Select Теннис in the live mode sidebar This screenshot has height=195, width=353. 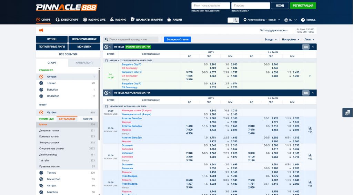pyautogui.click(x=51, y=83)
